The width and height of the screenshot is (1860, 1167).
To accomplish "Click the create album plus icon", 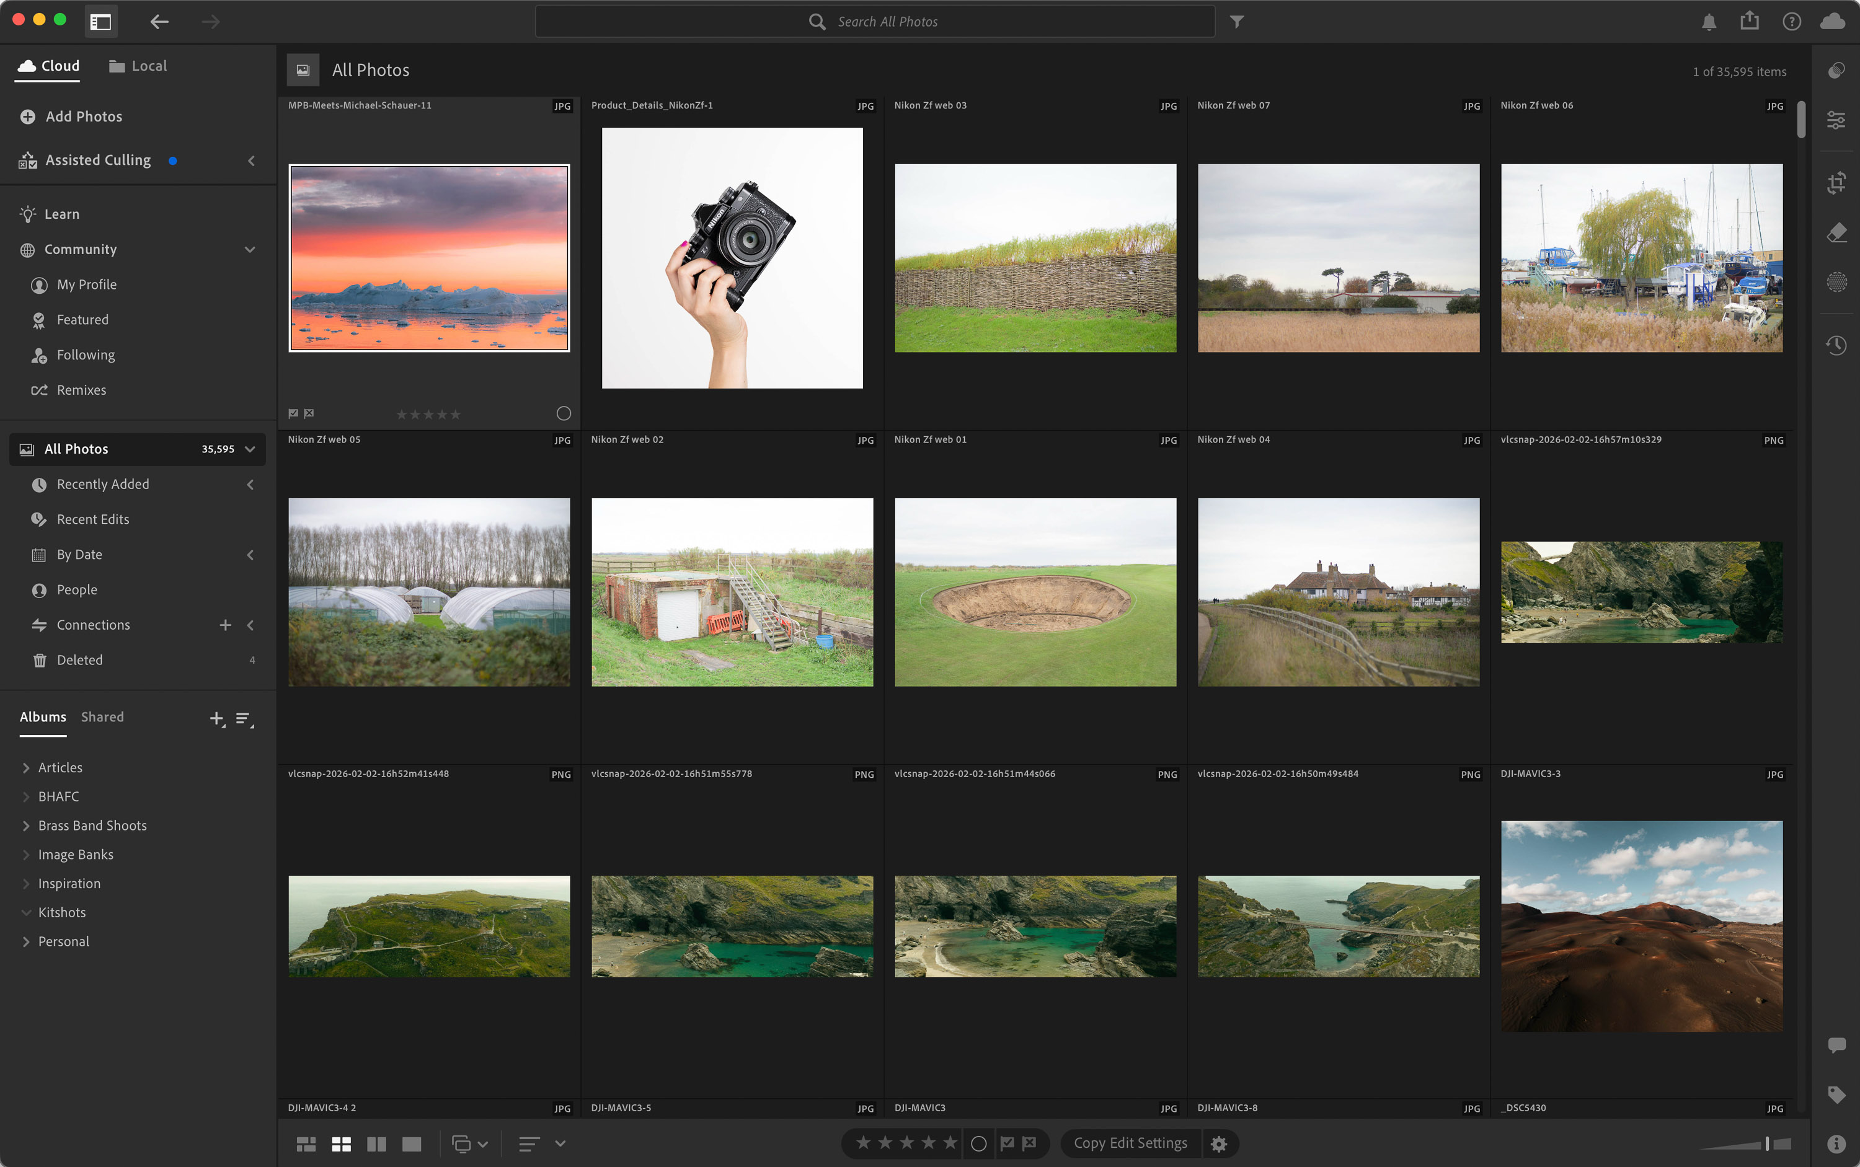I will pyautogui.click(x=217, y=718).
